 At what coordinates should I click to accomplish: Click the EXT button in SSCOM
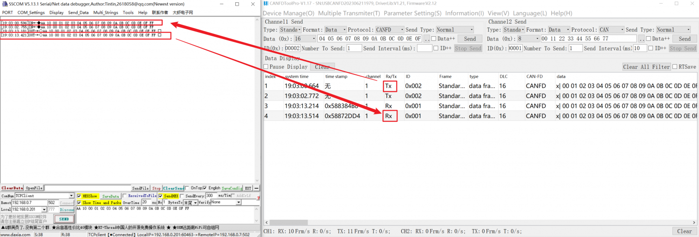(248, 188)
